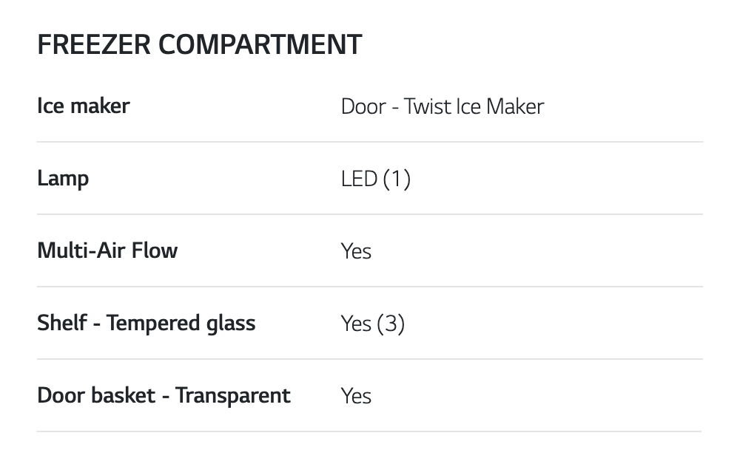The height and width of the screenshot is (461, 740).
Task: Click the (3) count in Shelf row
Action: coord(391,324)
